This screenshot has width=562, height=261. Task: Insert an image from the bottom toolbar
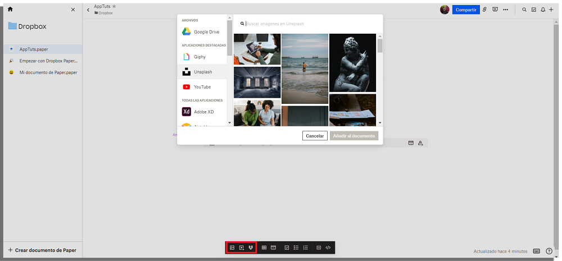coord(232,248)
